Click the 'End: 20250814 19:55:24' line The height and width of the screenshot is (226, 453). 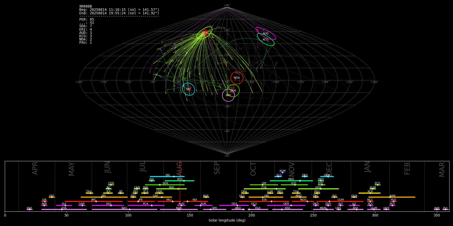click(x=119, y=13)
